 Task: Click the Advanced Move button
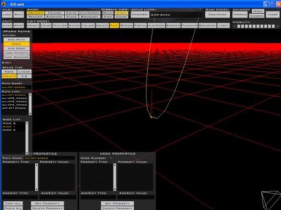click(258, 11)
